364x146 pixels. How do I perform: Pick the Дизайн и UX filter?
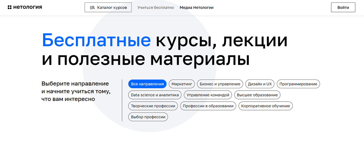(260, 84)
